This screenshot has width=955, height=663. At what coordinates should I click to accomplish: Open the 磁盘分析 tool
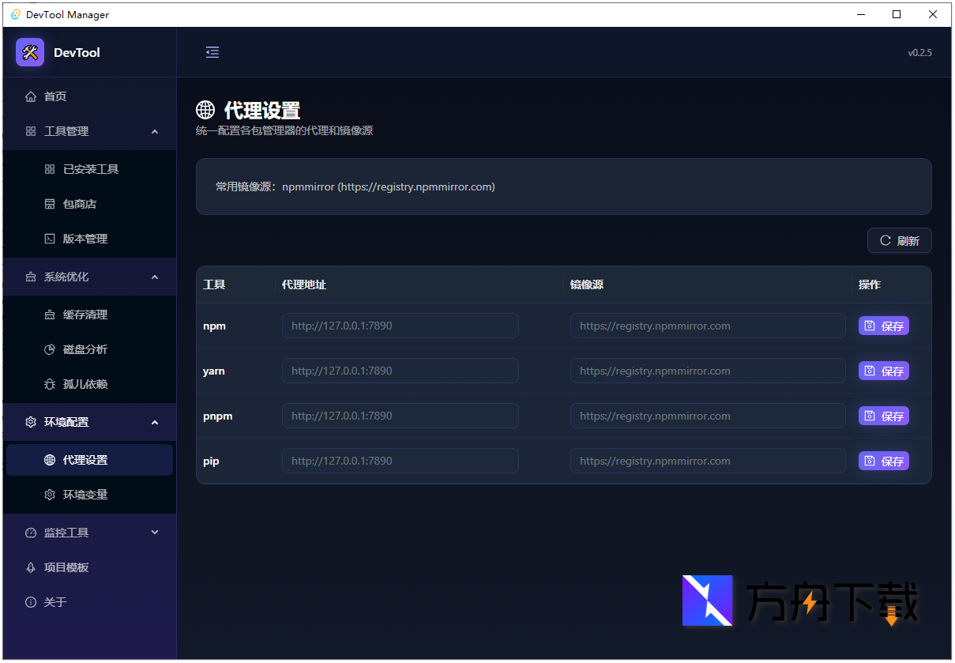(90, 348)
